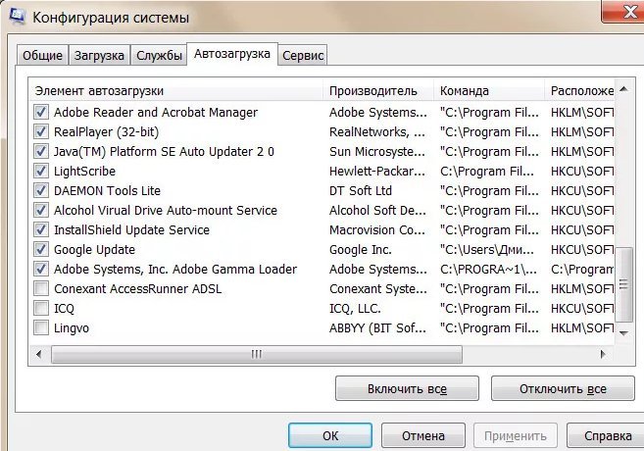The width and height of the screenshot is (644, 451).
Task: Click the ICQ, LLC. manufacturer cell
Action: tap(355, 308)
